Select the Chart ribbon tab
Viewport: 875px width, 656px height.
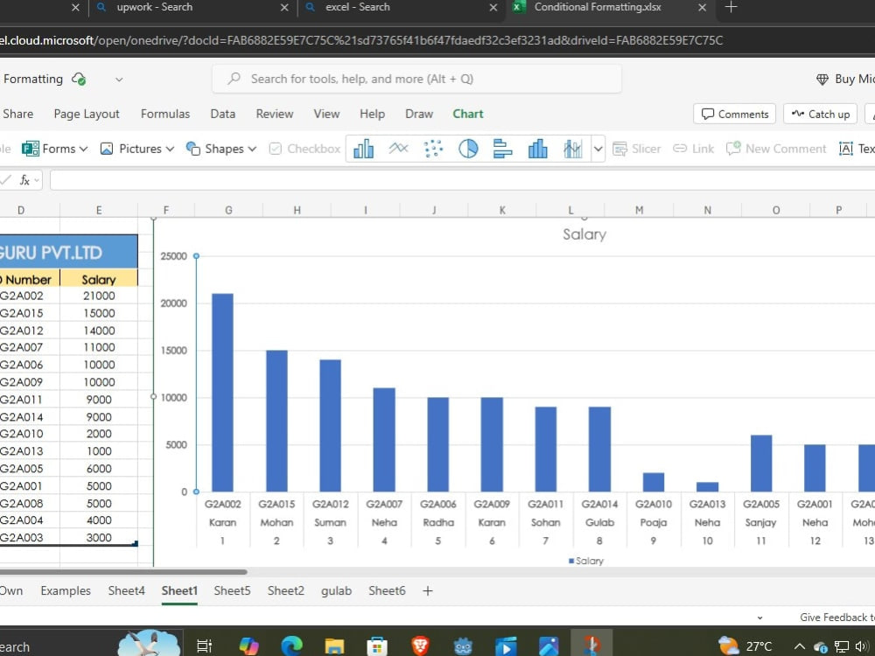(x=467, y=114)
